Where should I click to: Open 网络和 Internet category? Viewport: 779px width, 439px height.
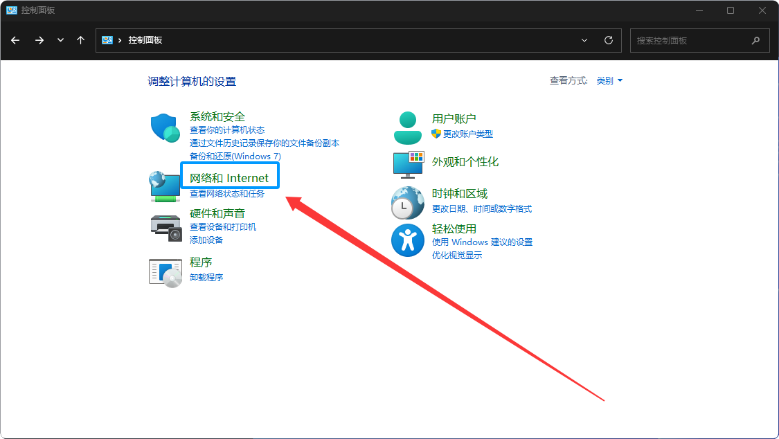[229, 178]
